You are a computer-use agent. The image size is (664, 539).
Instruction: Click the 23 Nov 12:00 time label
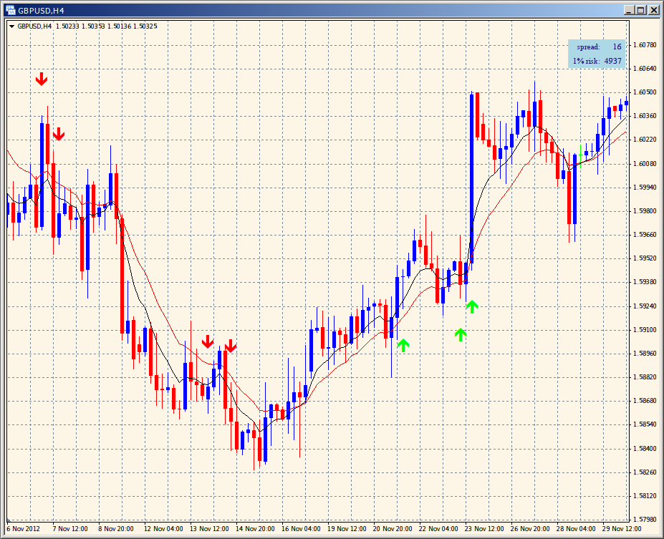pos(483,529)
